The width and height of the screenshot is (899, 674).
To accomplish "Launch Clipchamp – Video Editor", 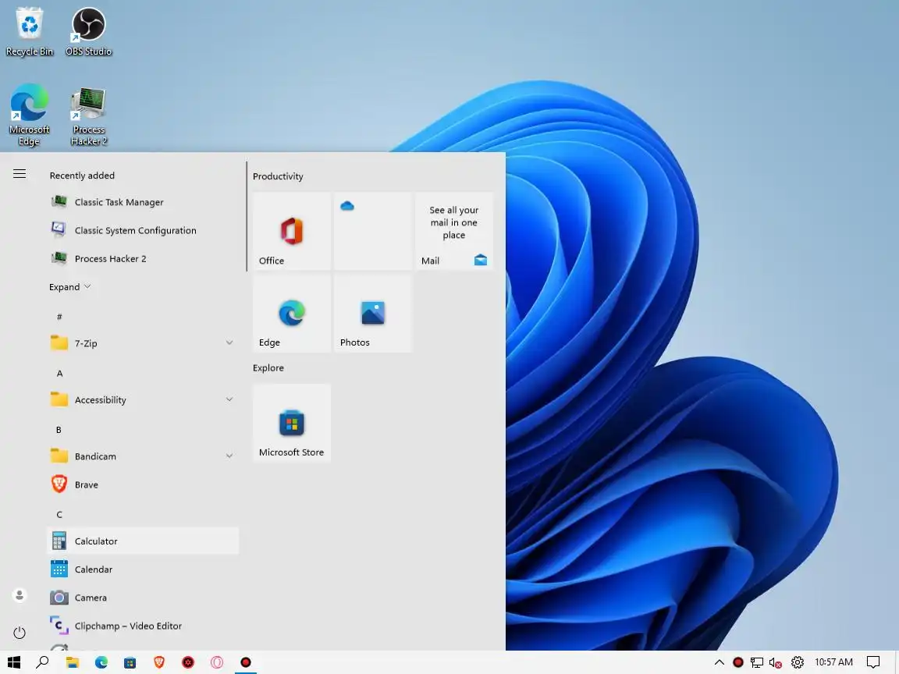I will [143, 626].
